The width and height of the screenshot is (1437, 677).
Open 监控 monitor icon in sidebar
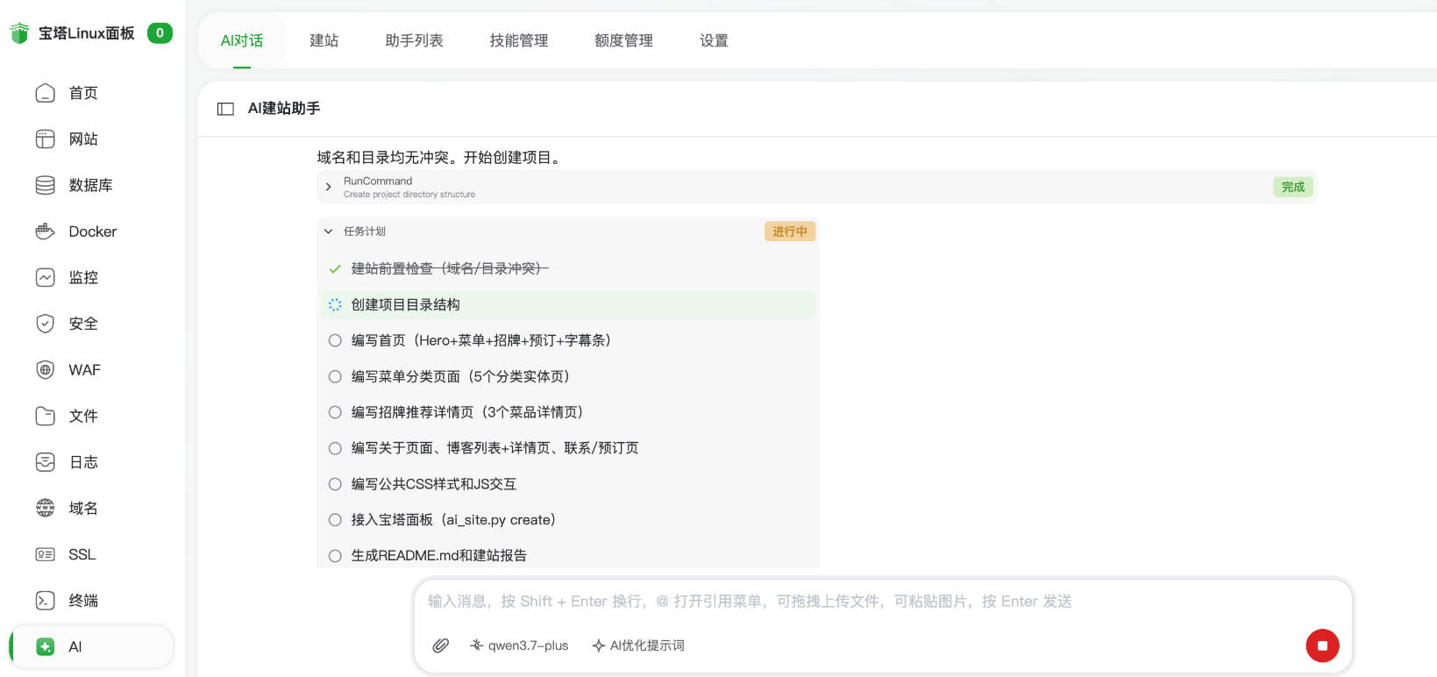[46, 277]
